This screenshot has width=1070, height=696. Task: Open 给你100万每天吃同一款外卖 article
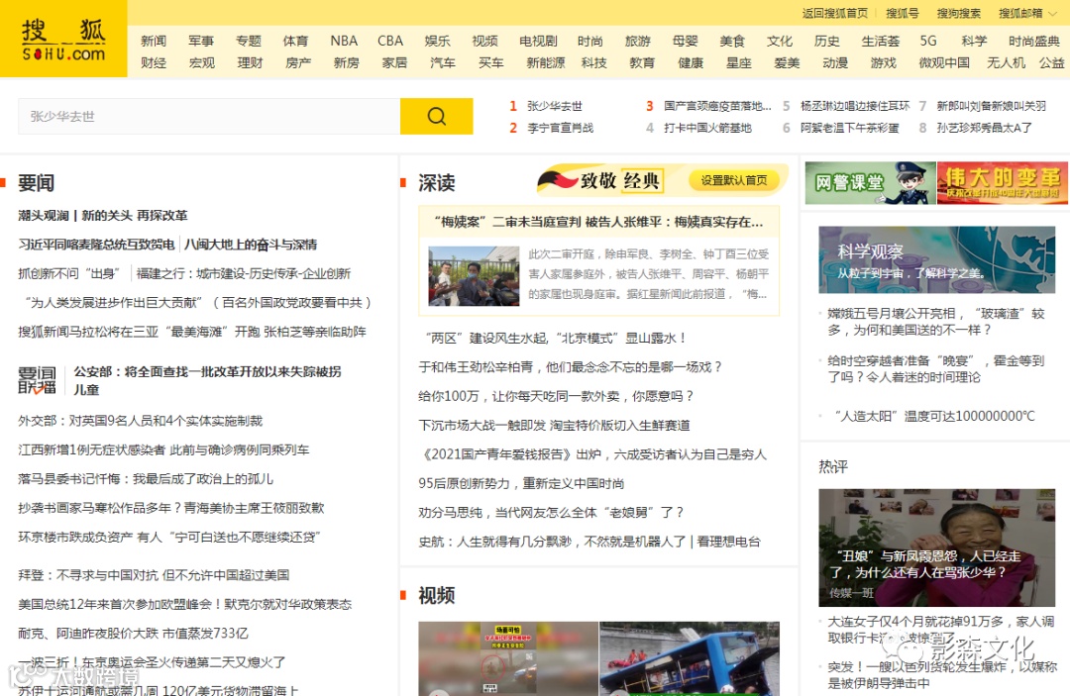(556, 396)
